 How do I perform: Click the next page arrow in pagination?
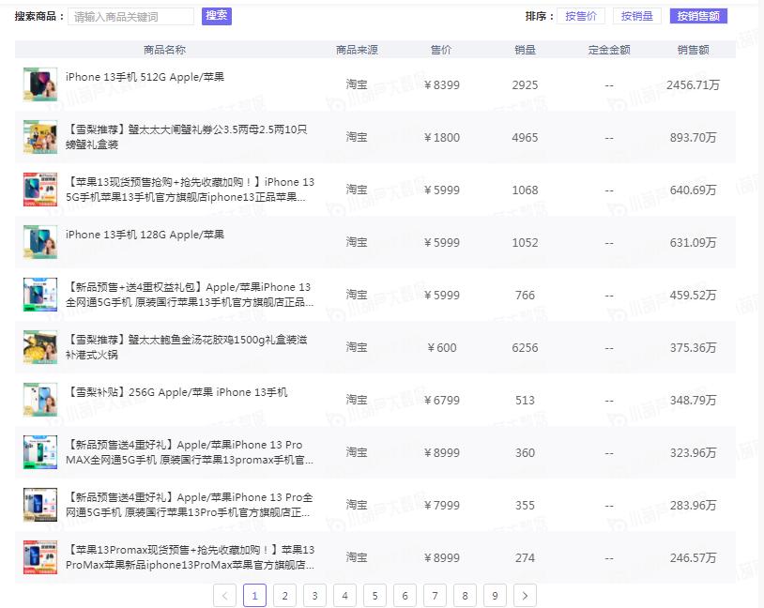(526, 595)
